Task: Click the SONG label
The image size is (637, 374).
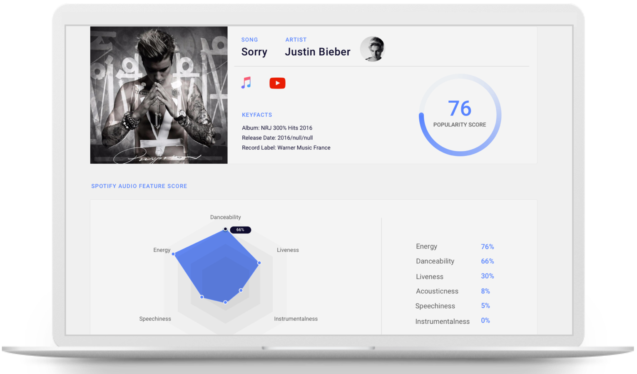Action: coord(250,40)
